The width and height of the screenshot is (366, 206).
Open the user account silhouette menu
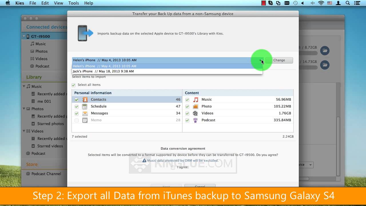[339, 3]
